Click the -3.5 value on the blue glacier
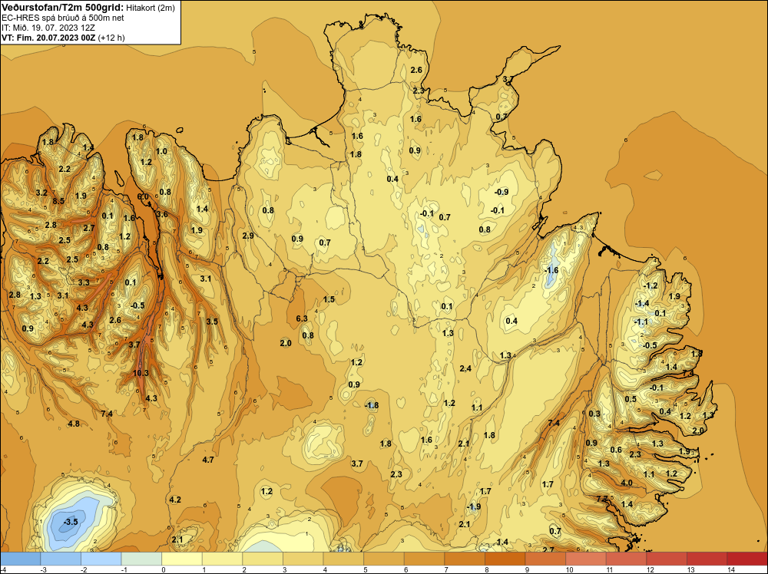 click(71, 522)
